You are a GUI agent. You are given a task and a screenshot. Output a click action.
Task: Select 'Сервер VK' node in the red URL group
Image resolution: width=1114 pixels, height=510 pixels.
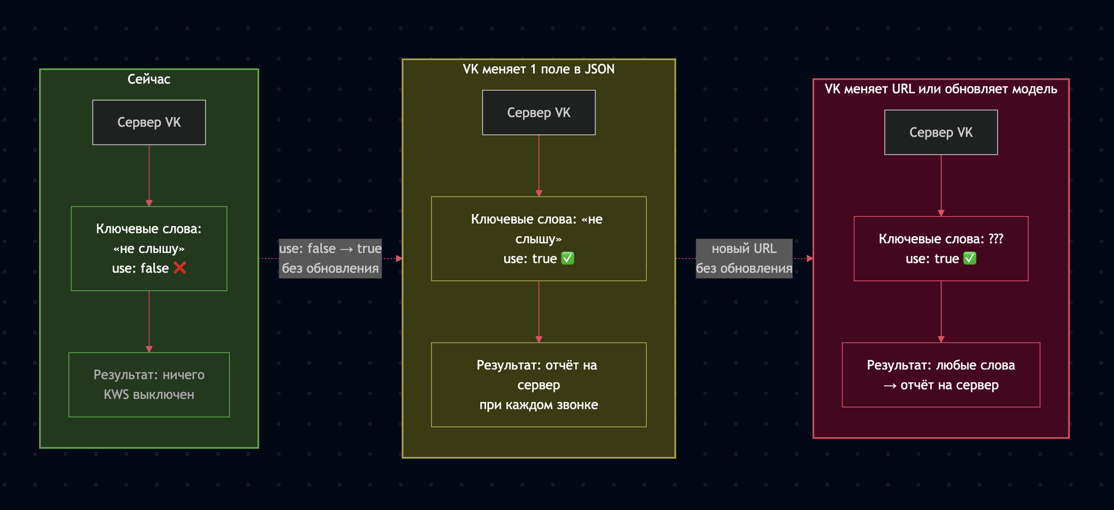(940, 133)
